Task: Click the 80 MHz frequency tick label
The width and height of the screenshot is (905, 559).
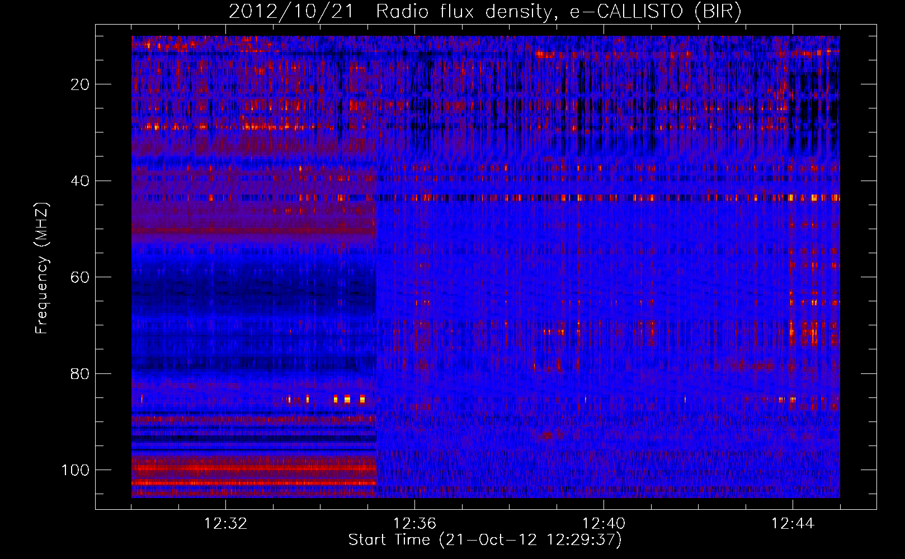Action: (x=80, y=373)
